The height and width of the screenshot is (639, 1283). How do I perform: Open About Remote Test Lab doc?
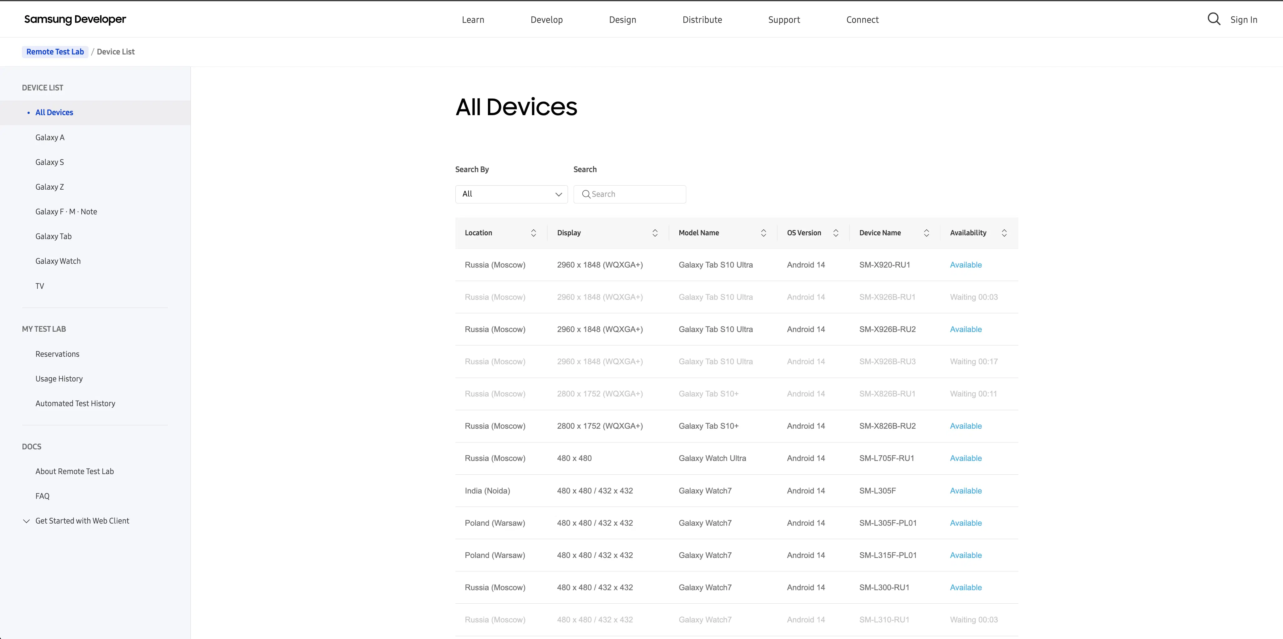tap(74, 471)
